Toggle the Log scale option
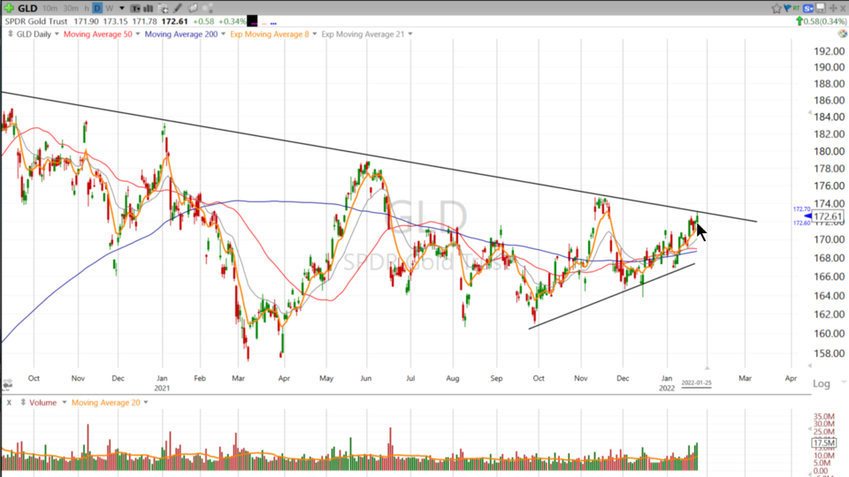Screen dimensions: 849x477 [x=822, y=383]
